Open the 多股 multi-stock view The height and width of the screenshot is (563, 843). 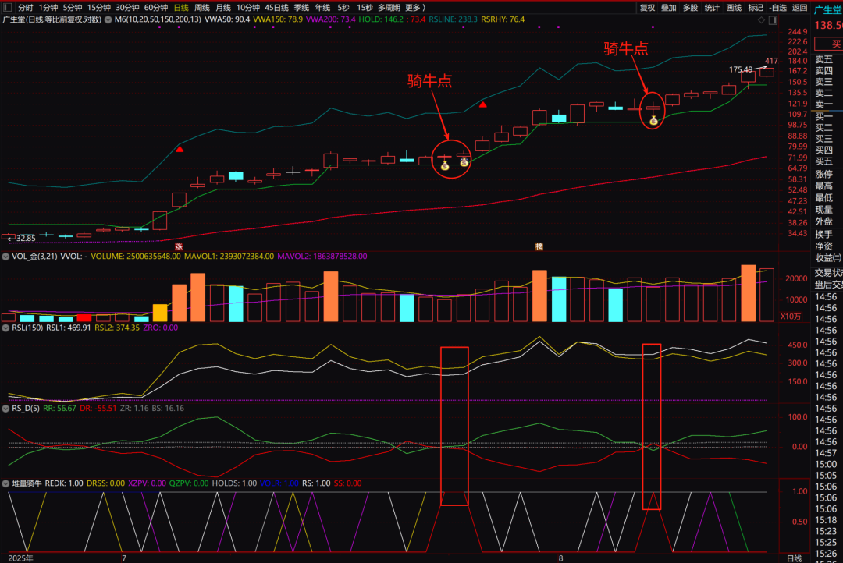pos(690,8)
